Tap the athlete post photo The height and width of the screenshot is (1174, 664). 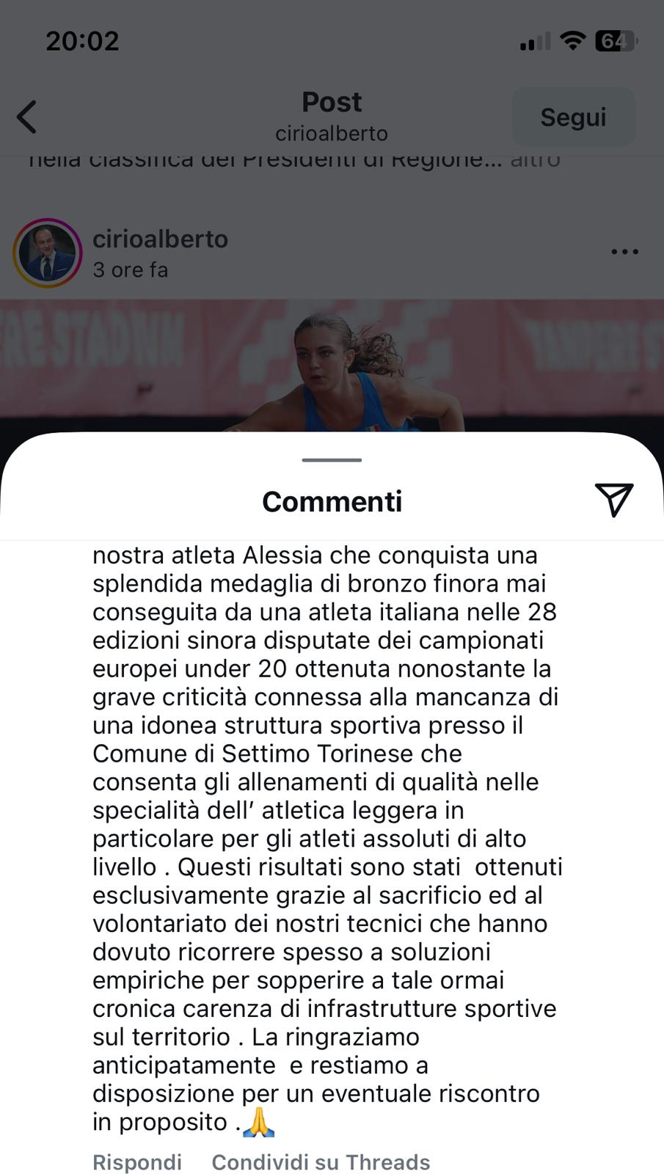(x=332, y=365)
